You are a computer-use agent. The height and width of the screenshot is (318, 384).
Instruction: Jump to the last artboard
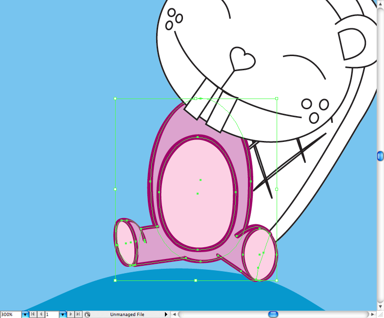coord(79,315)
